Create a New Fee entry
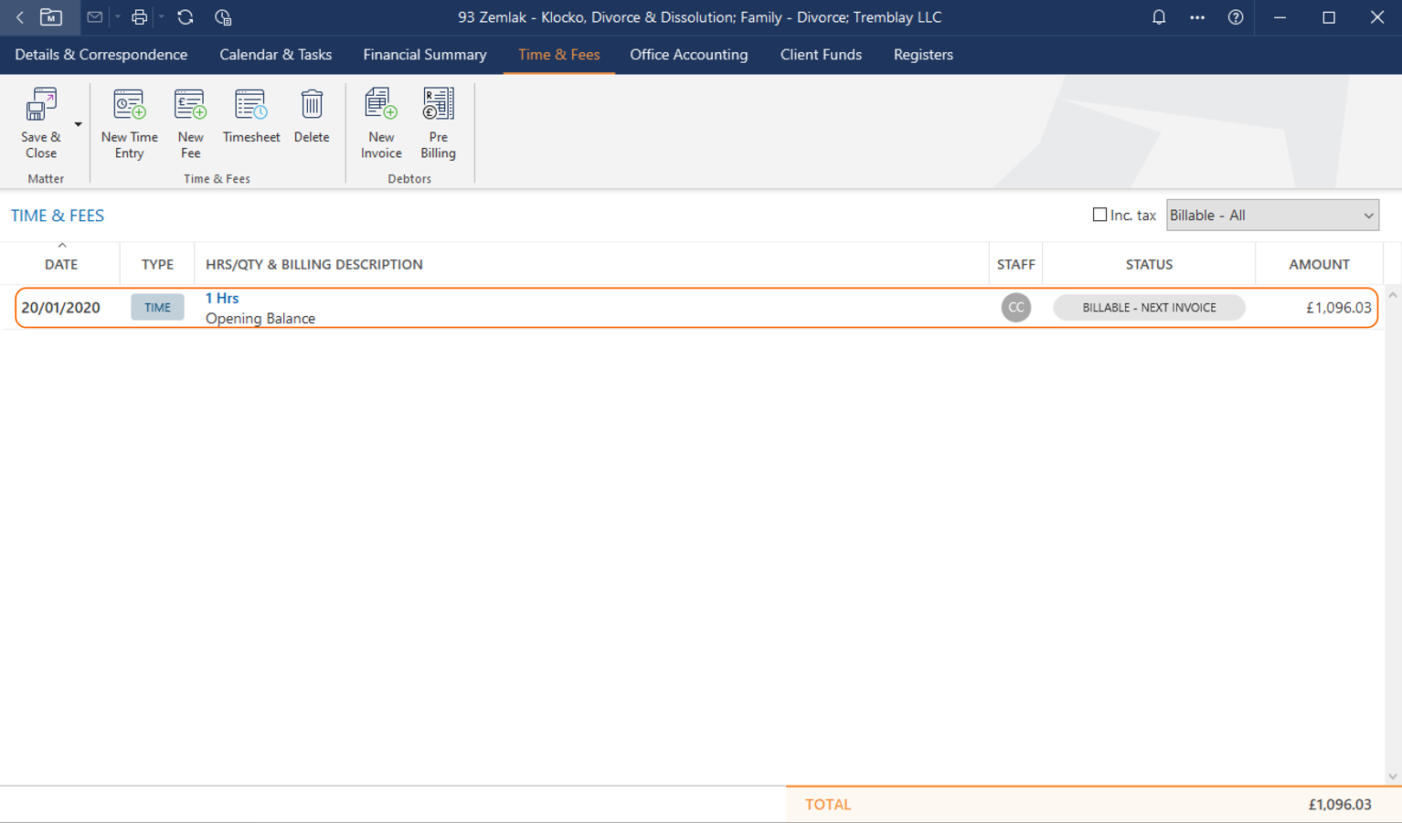Viewport: 1402px width, 823px height. 190,106
